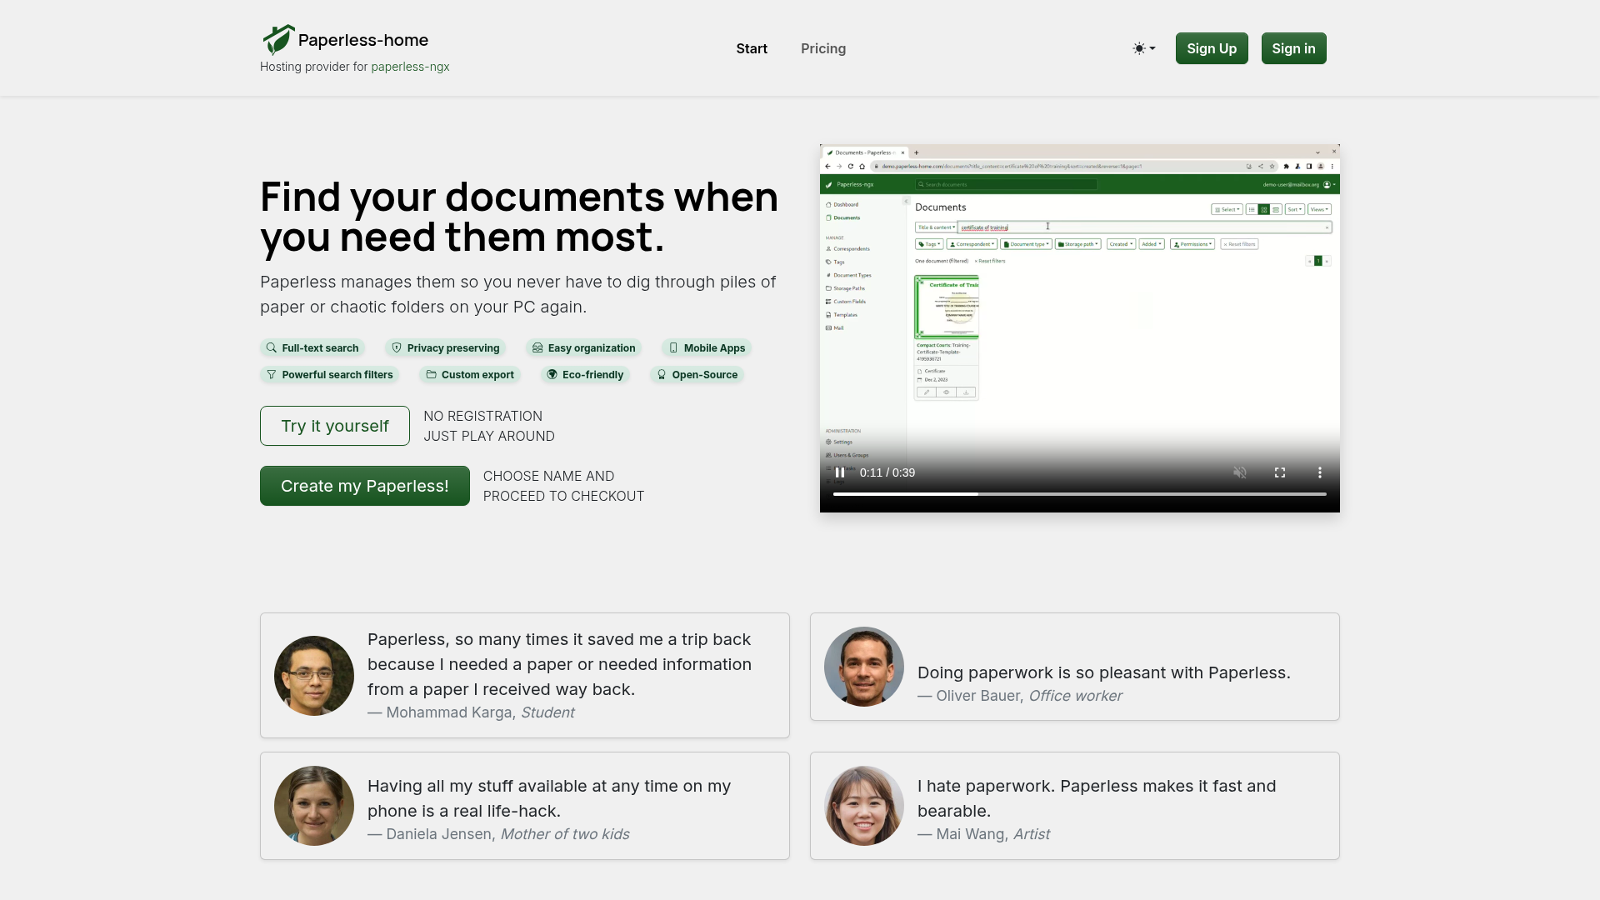Select Tags in the Paperless sidebar
The height and width of the screenshot is (900, 1600).
click(x=837, y=262)
